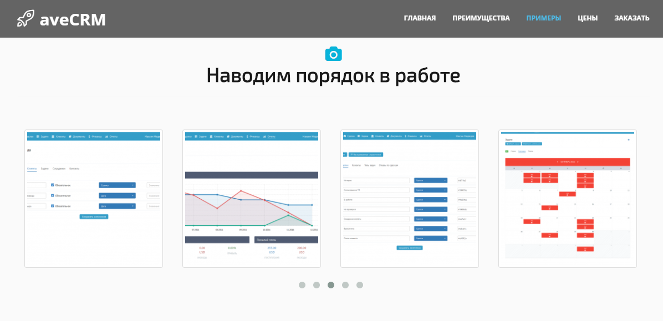Image resolution: width=663 pixels, height=321 pixels.
Task: Uncheck the first Обязательное checkbox
Action: pyautogui.click(x=53, y=185)
